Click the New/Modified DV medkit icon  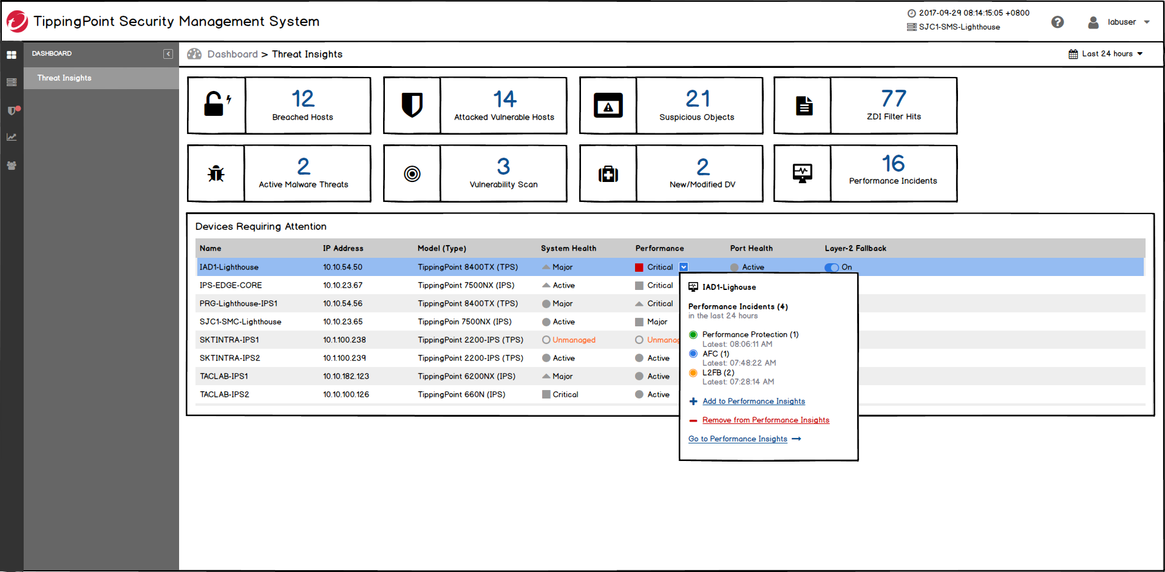pos(608,174)
